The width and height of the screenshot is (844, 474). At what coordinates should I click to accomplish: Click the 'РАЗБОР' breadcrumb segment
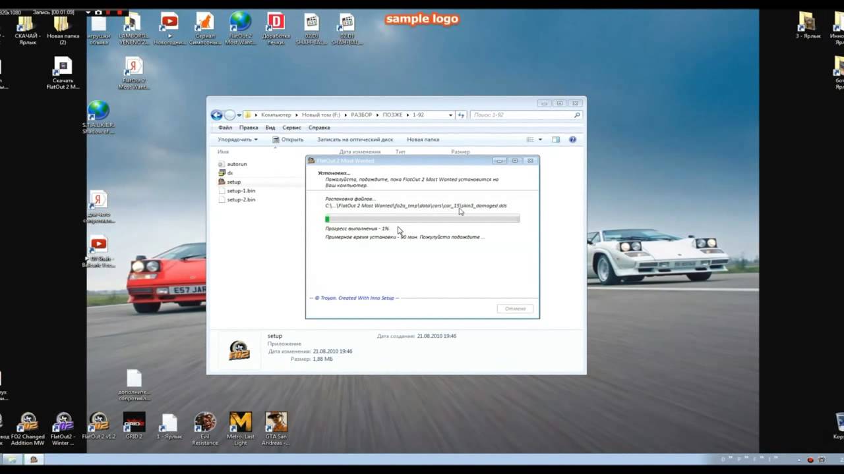361,115
